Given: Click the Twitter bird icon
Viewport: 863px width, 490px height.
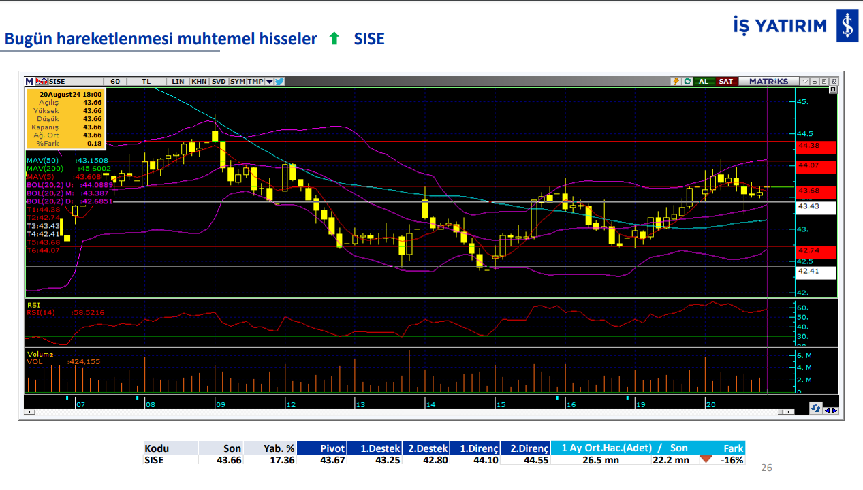Looking at the screenshot, I should click(279, 81).
